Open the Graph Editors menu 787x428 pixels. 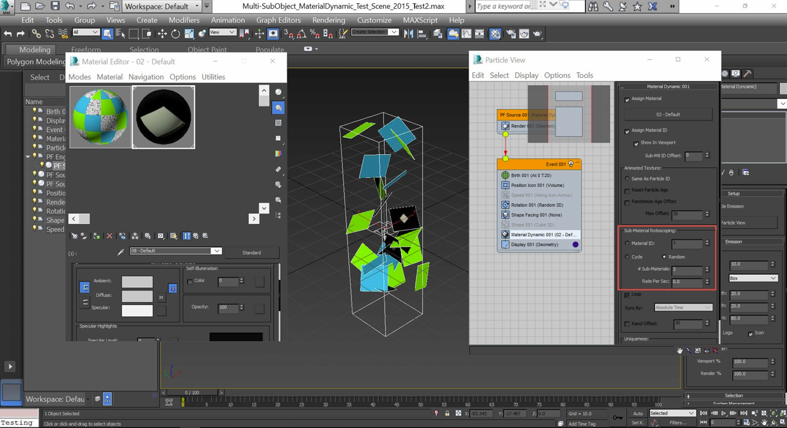coord(278,20)
